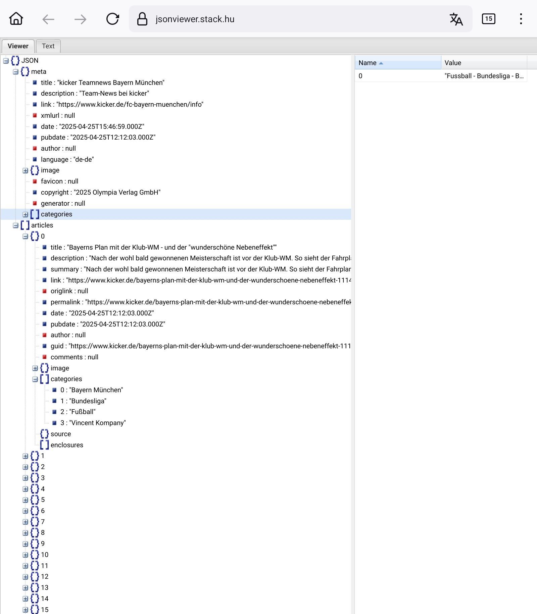Viewport: 537px width, 614px height.
Task: Expand article 4 node
Action: [25, 489]
